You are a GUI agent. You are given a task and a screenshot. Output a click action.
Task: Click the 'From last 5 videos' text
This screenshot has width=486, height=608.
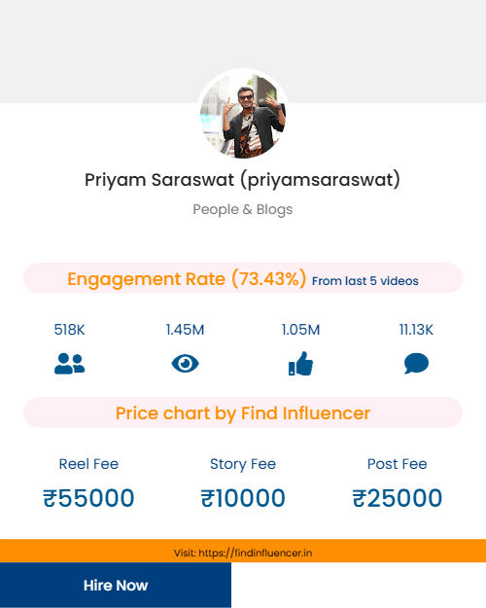click(x=365, y=281)
